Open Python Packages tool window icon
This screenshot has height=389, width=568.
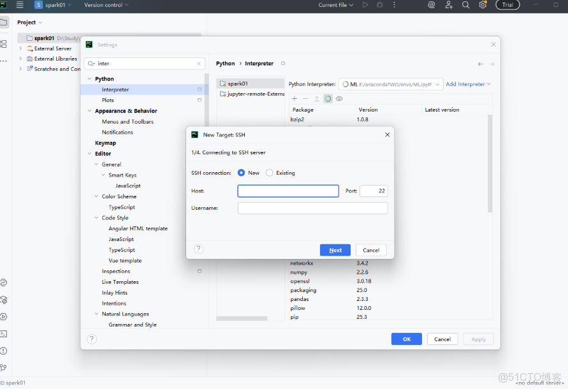pyautogui.click(x=4, y=300)
